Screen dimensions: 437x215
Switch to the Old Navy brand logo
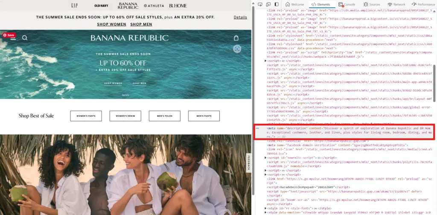coord(101,6)
